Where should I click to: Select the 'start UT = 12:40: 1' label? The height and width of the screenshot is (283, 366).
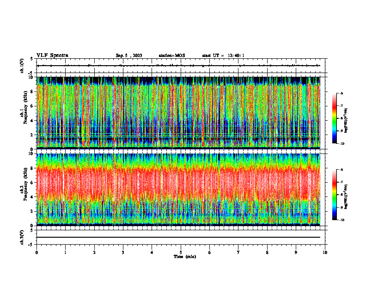pos(223,55)
